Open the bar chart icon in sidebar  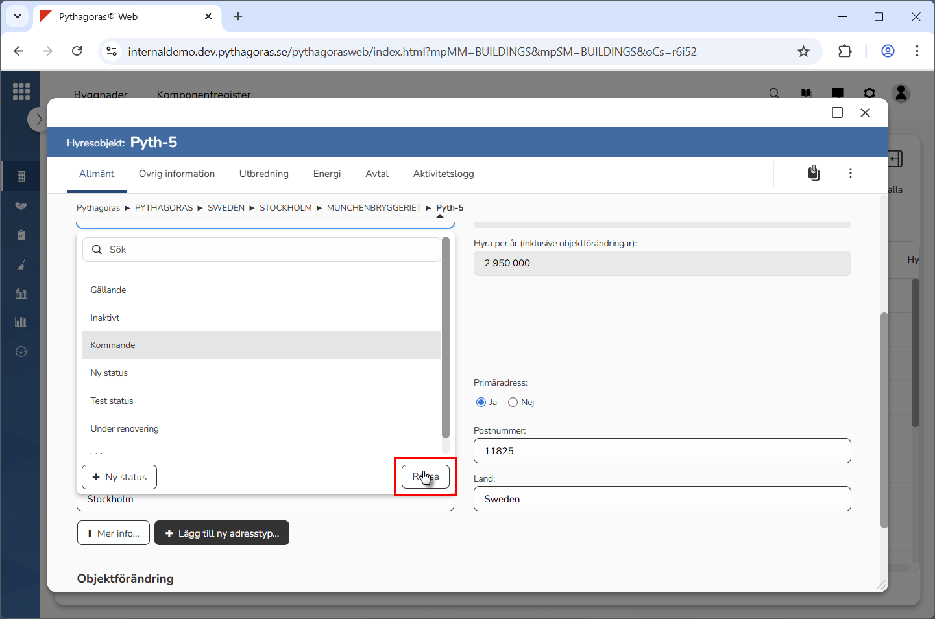tap(21, 322)
